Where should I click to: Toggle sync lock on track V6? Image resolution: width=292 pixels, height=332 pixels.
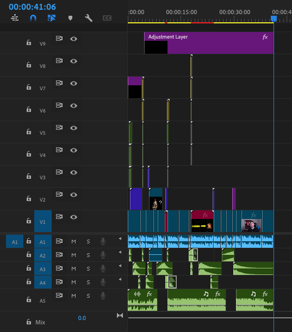(x=59, y=105)
